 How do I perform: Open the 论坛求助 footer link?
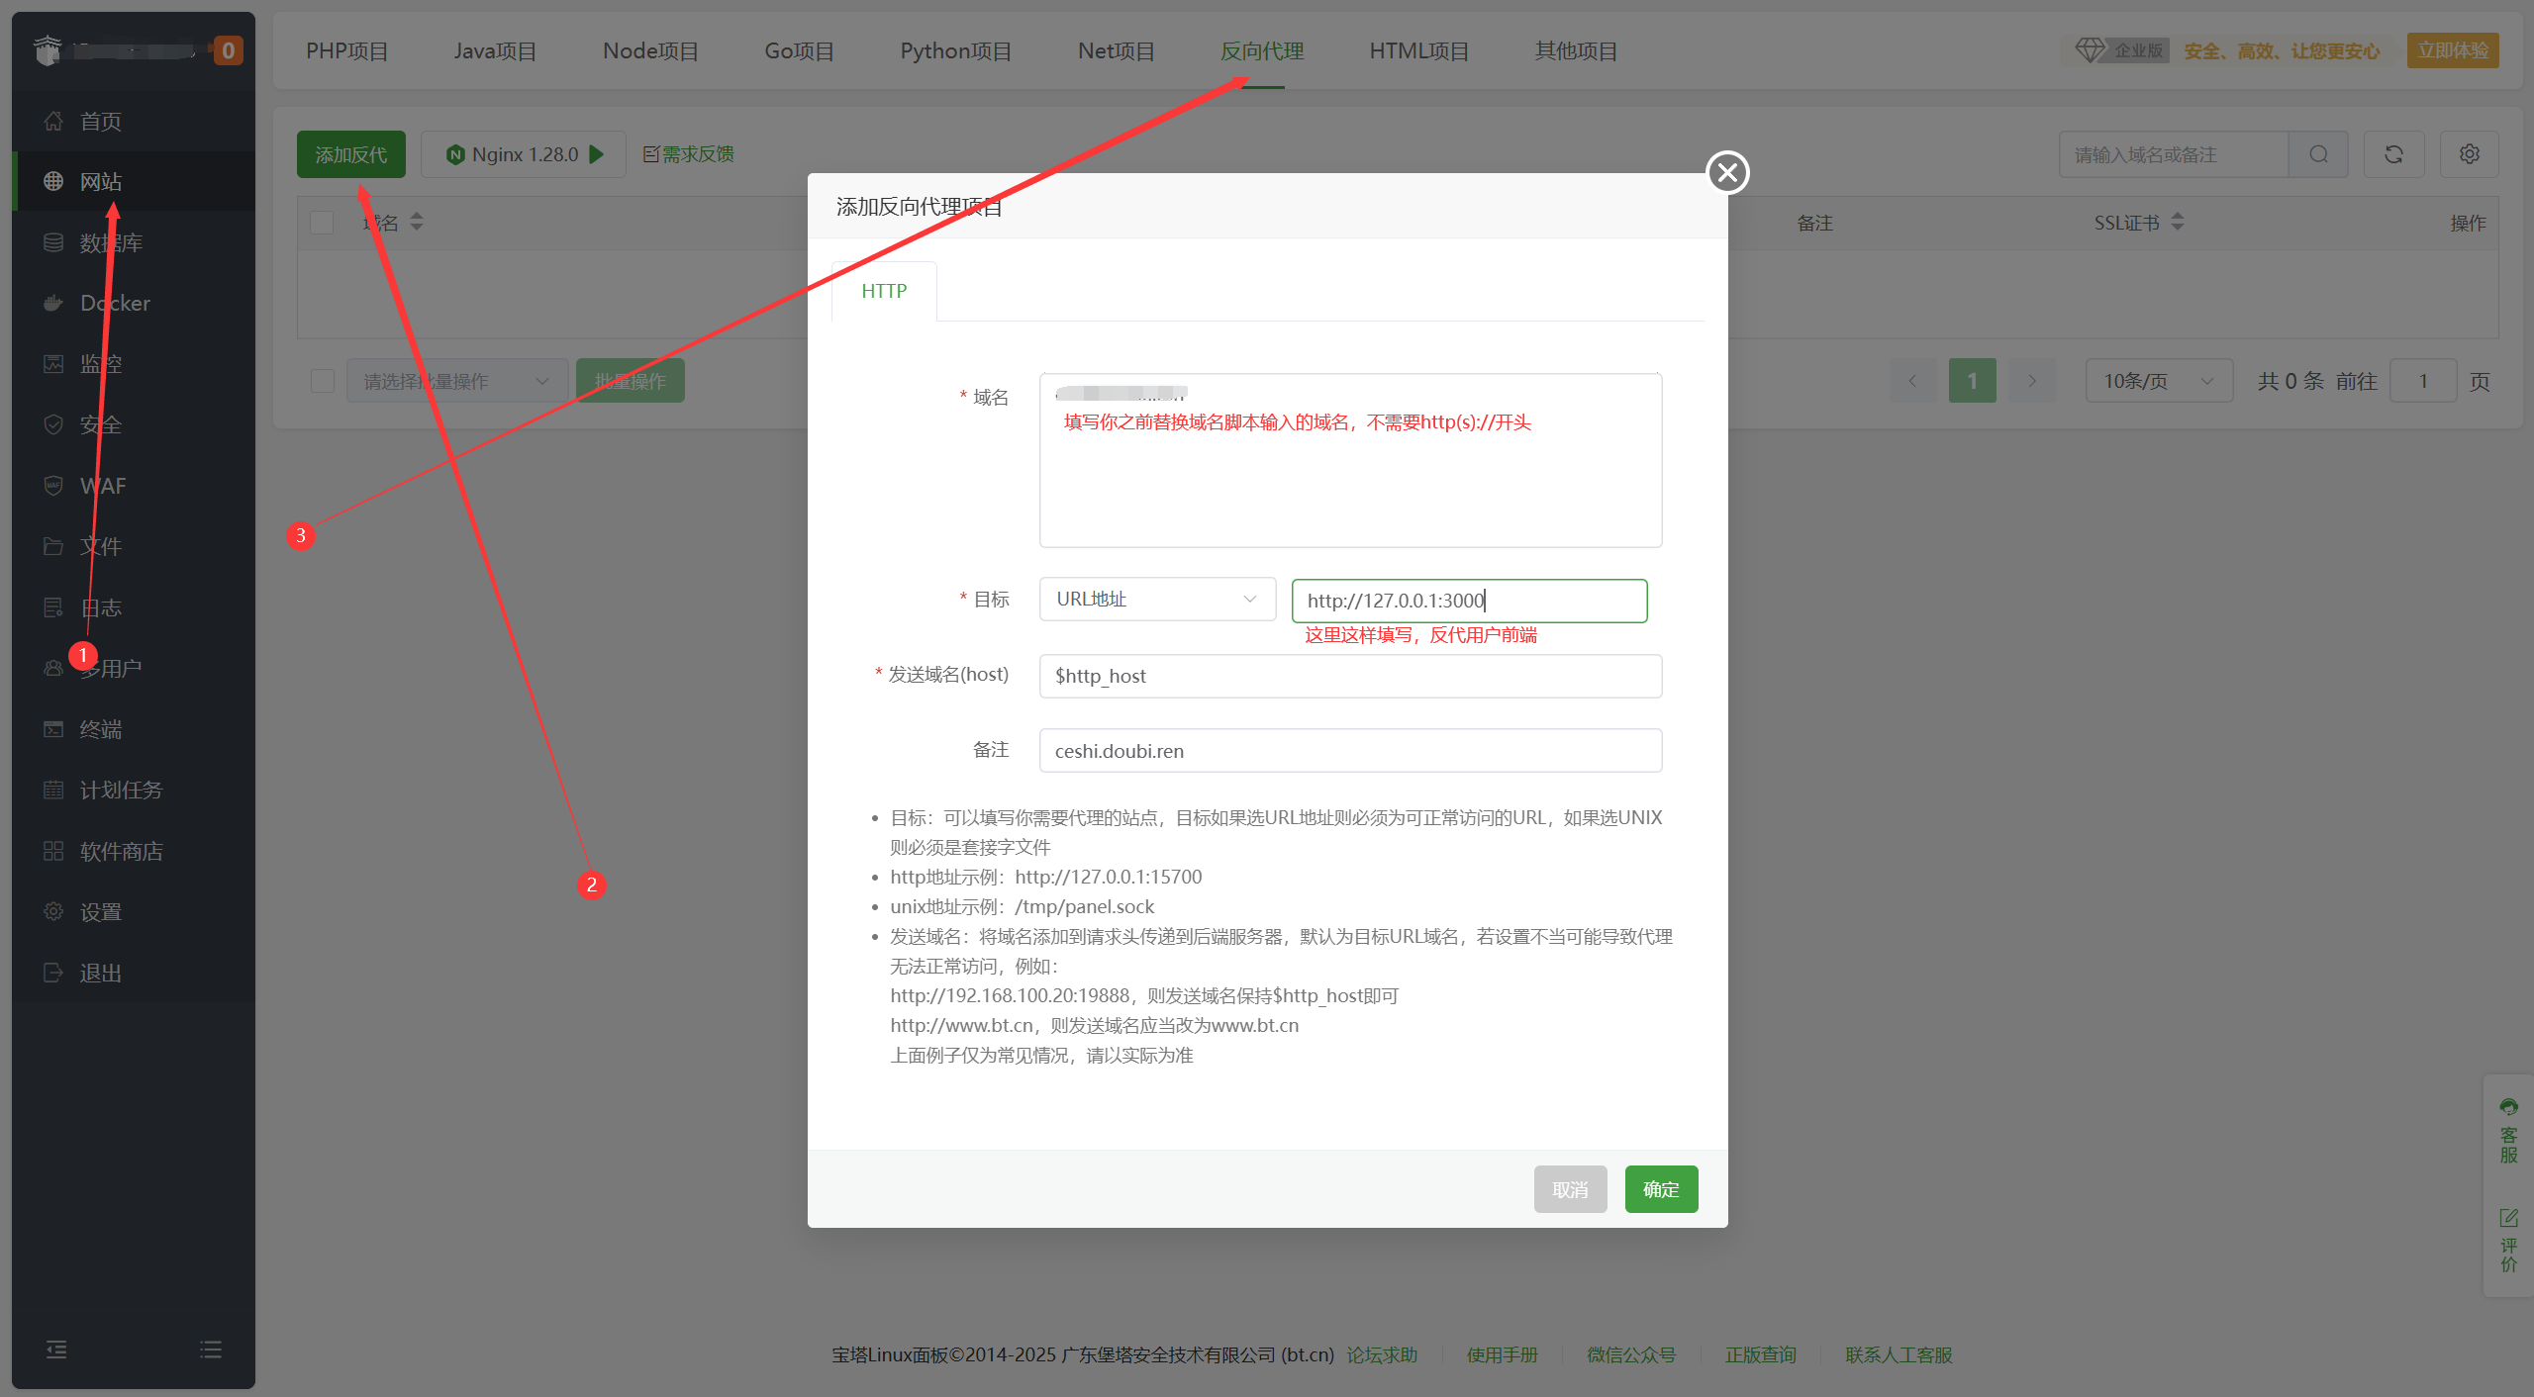pyautogui.click(x=1382, y=1354)
